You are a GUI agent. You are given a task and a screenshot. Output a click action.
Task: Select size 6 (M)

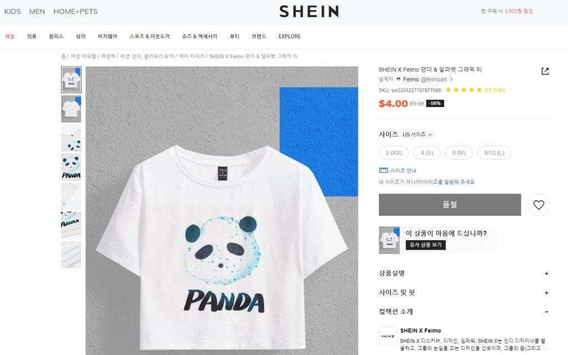click(459, 153)
